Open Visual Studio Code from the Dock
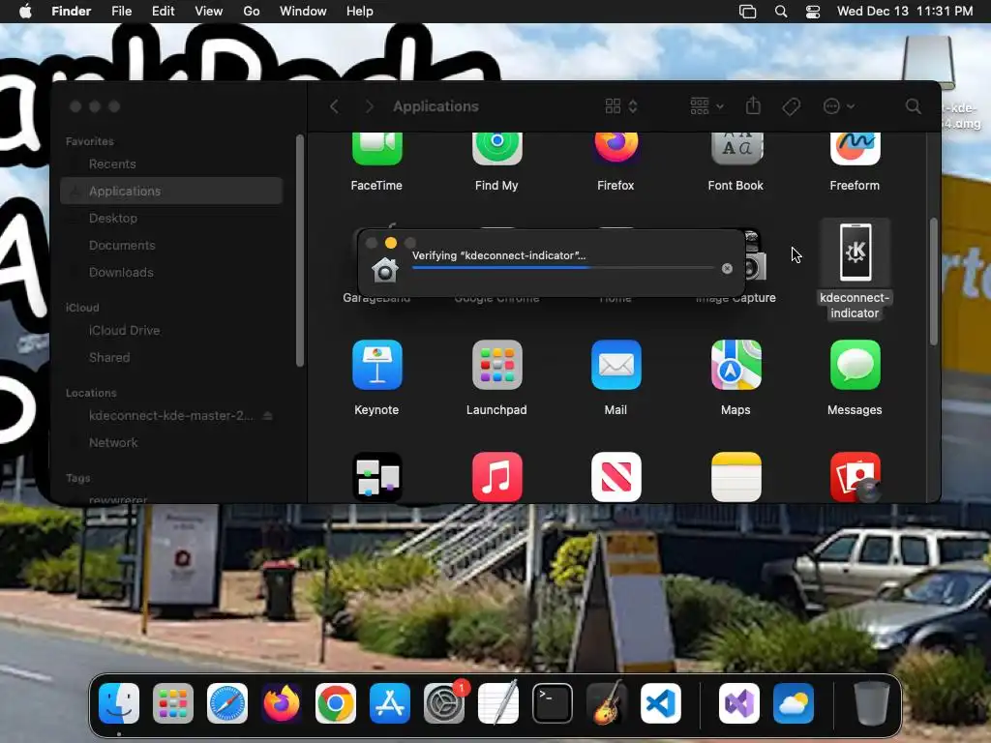The image size is (991, 743). [x=661, y=703]
